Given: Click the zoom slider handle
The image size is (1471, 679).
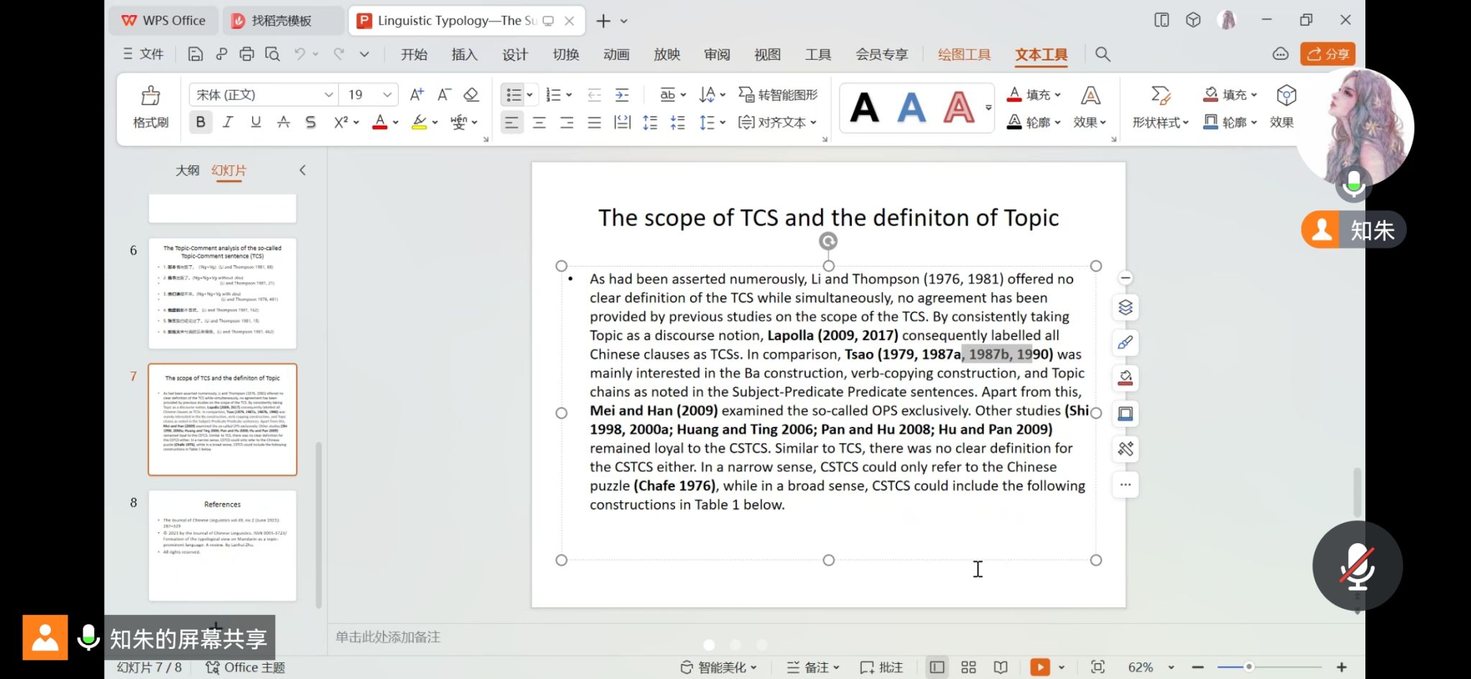Looking at the screenshot, I should (1249, 668).
